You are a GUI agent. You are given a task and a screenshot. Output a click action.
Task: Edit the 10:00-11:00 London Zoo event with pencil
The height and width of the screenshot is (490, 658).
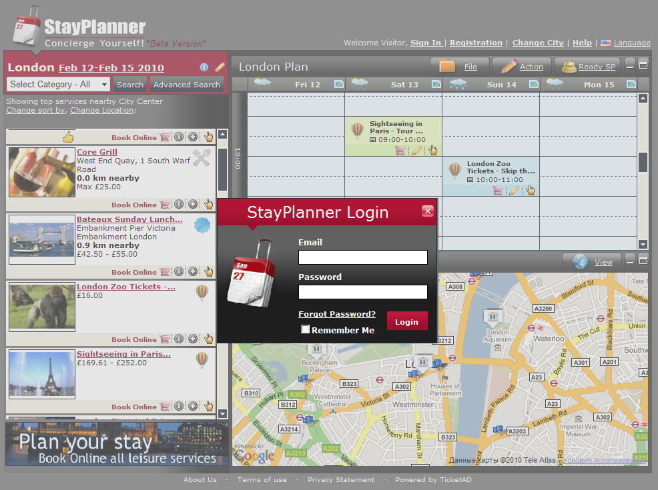pos(514,191)
